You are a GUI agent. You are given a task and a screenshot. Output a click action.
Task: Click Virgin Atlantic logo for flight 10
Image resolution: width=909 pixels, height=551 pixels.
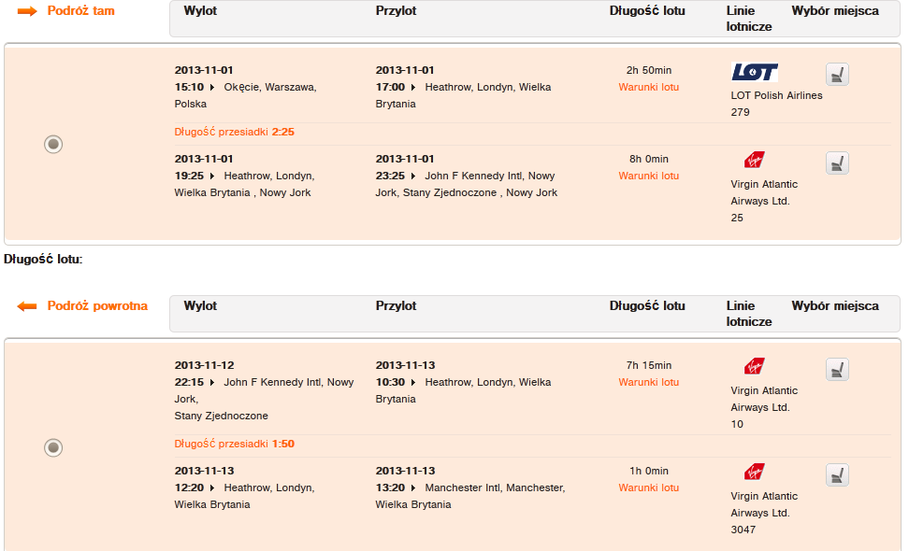point(754,366)
